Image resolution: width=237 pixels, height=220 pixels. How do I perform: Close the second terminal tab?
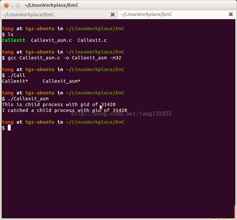click(x=231, y=15)
